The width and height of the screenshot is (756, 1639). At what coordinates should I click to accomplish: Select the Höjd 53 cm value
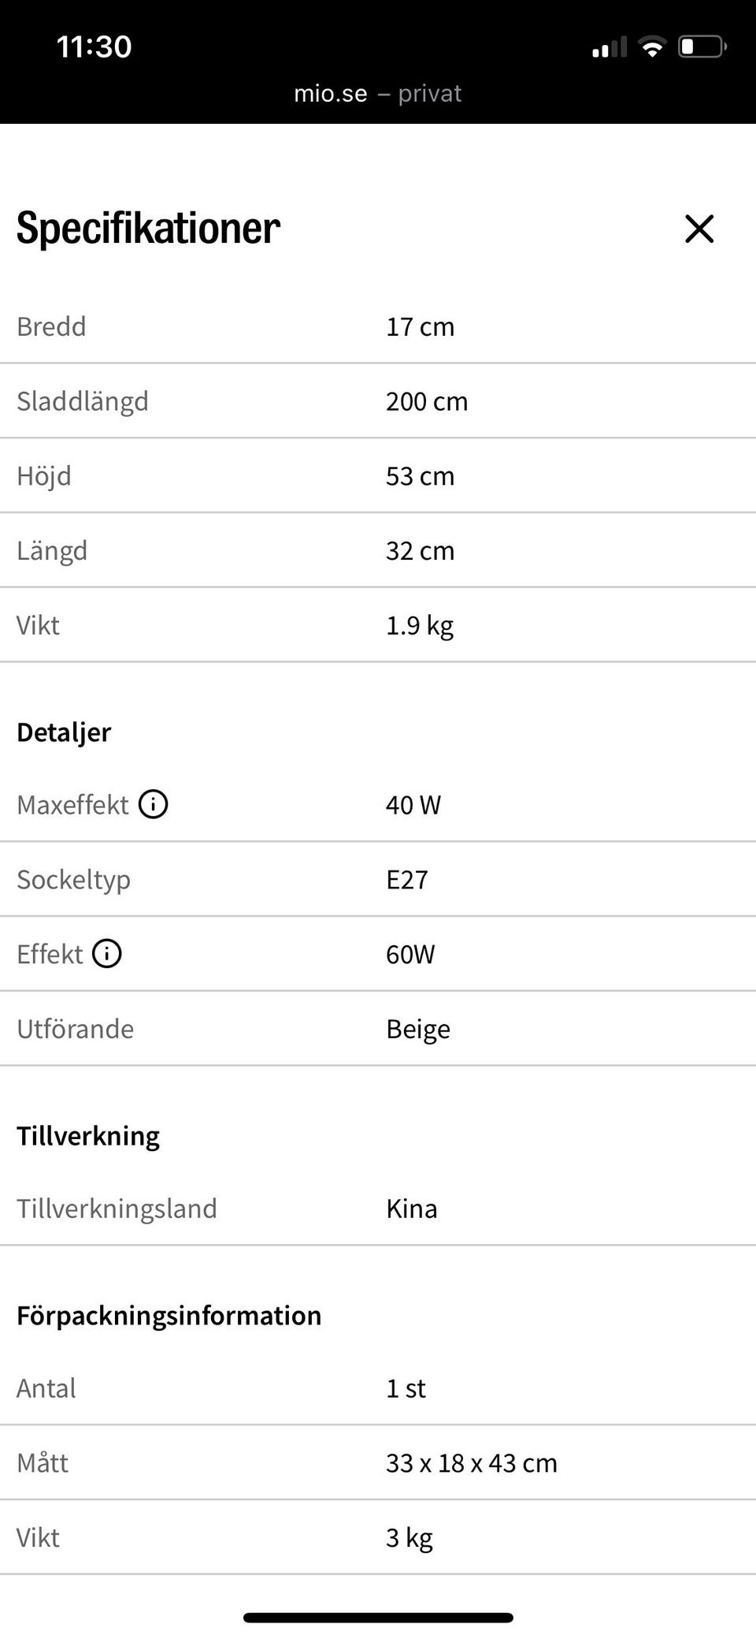[x=420, y=476]
